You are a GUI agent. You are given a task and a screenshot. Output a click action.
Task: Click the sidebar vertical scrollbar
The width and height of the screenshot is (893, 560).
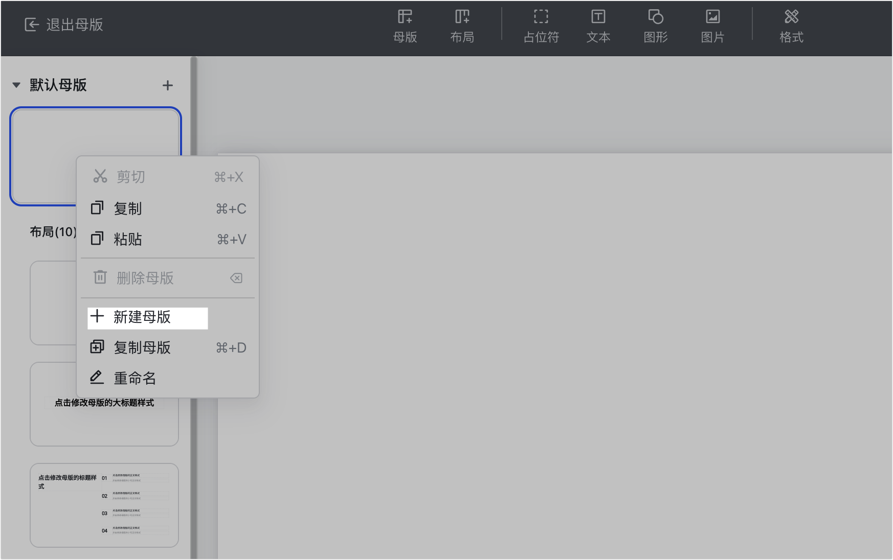coord(194,308)
